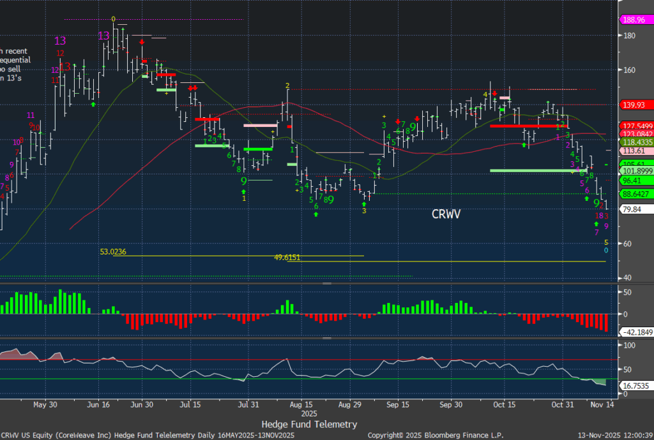This screenshot has width=654, height=440.
Task: Select the bright green 88.6427 price tag
Action: tap(637, 194)
